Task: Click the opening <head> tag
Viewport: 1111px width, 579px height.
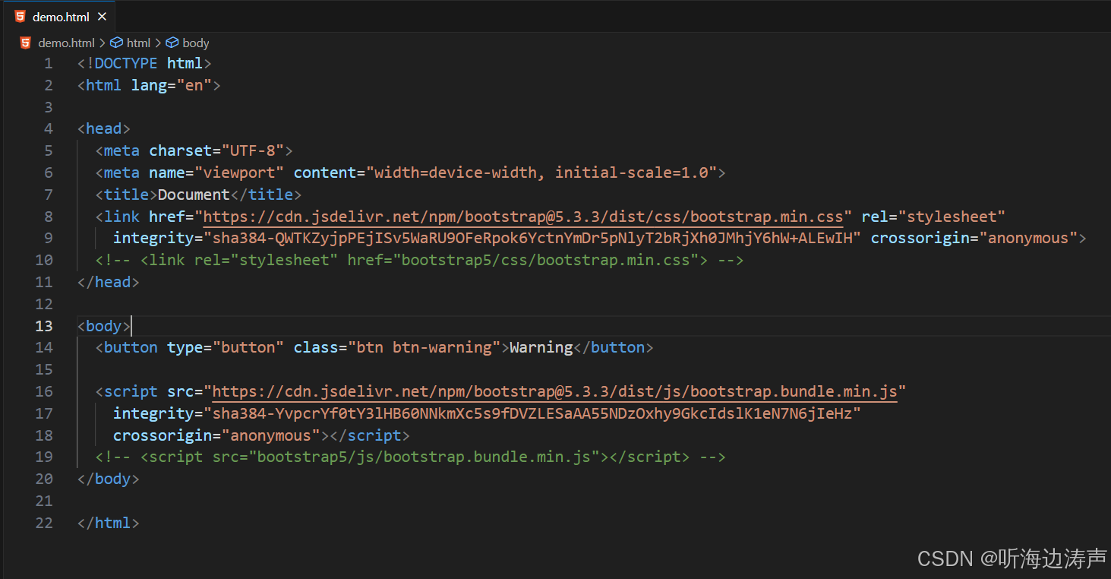Action: pos(104,129)
